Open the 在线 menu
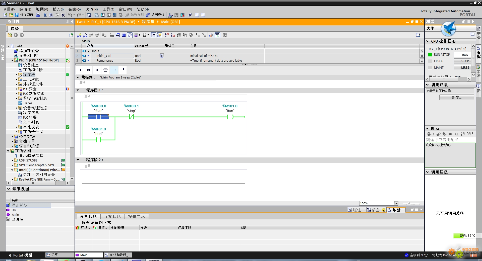This screenshot has height=261, width=482. click(x=75, y=9)
